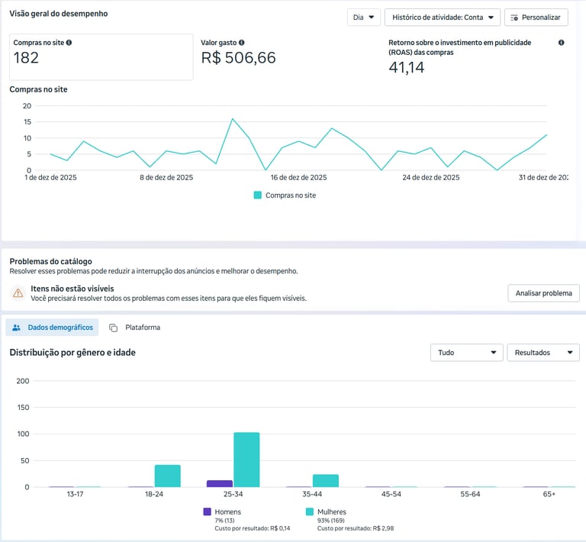Click the settings sliders icon in Personalizar
Screen dimensions: 586x542
pos(514,18)
